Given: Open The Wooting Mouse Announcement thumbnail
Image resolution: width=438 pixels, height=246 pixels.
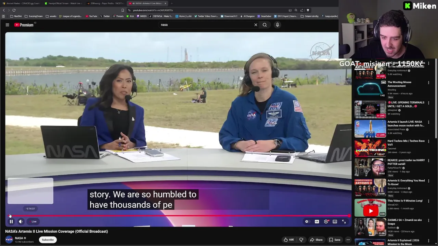Looking at the screenshot, I should (370, 90).
